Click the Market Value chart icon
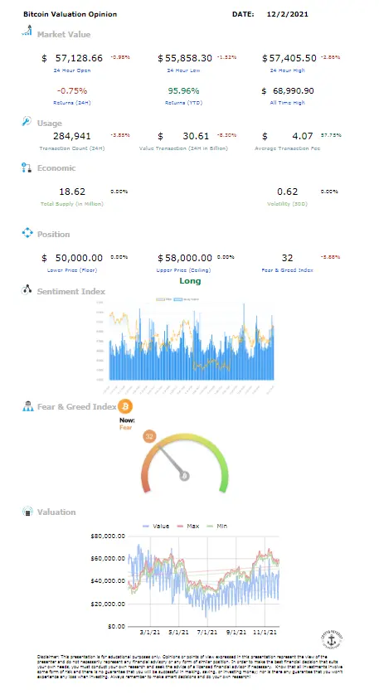 27,31
